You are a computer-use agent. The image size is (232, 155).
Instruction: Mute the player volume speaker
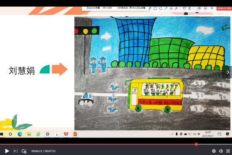(x=221, y=151)
